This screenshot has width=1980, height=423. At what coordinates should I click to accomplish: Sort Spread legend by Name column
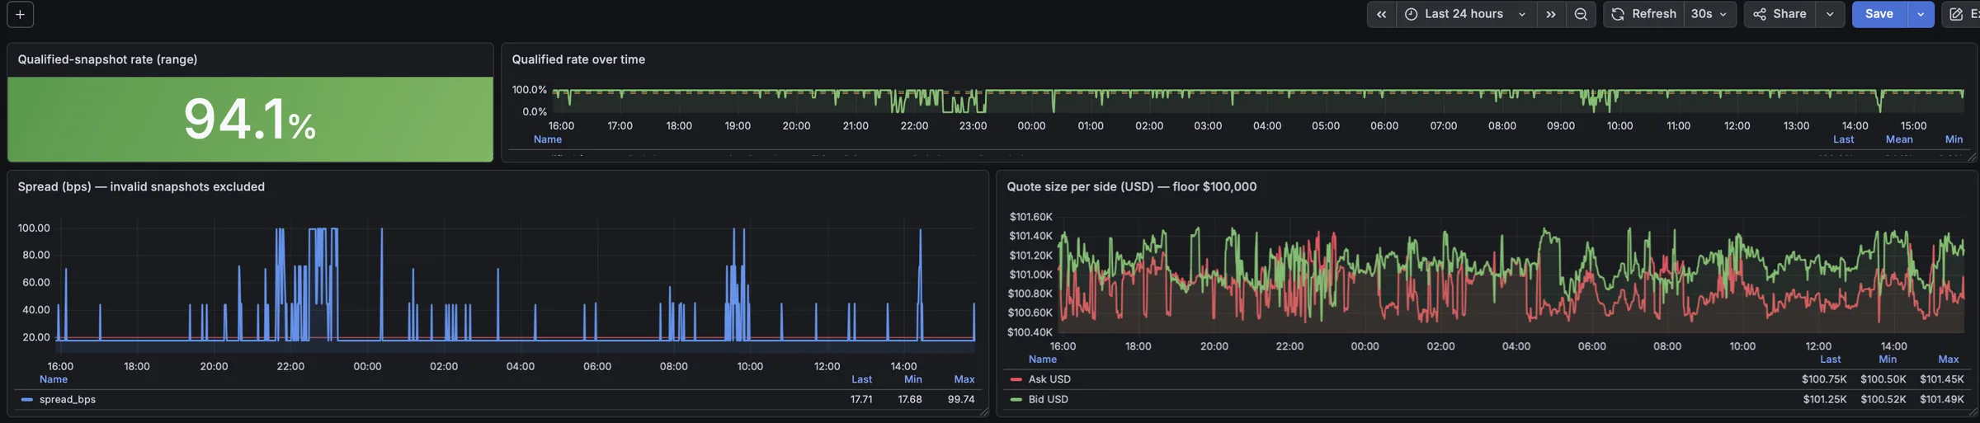(54, 379)
